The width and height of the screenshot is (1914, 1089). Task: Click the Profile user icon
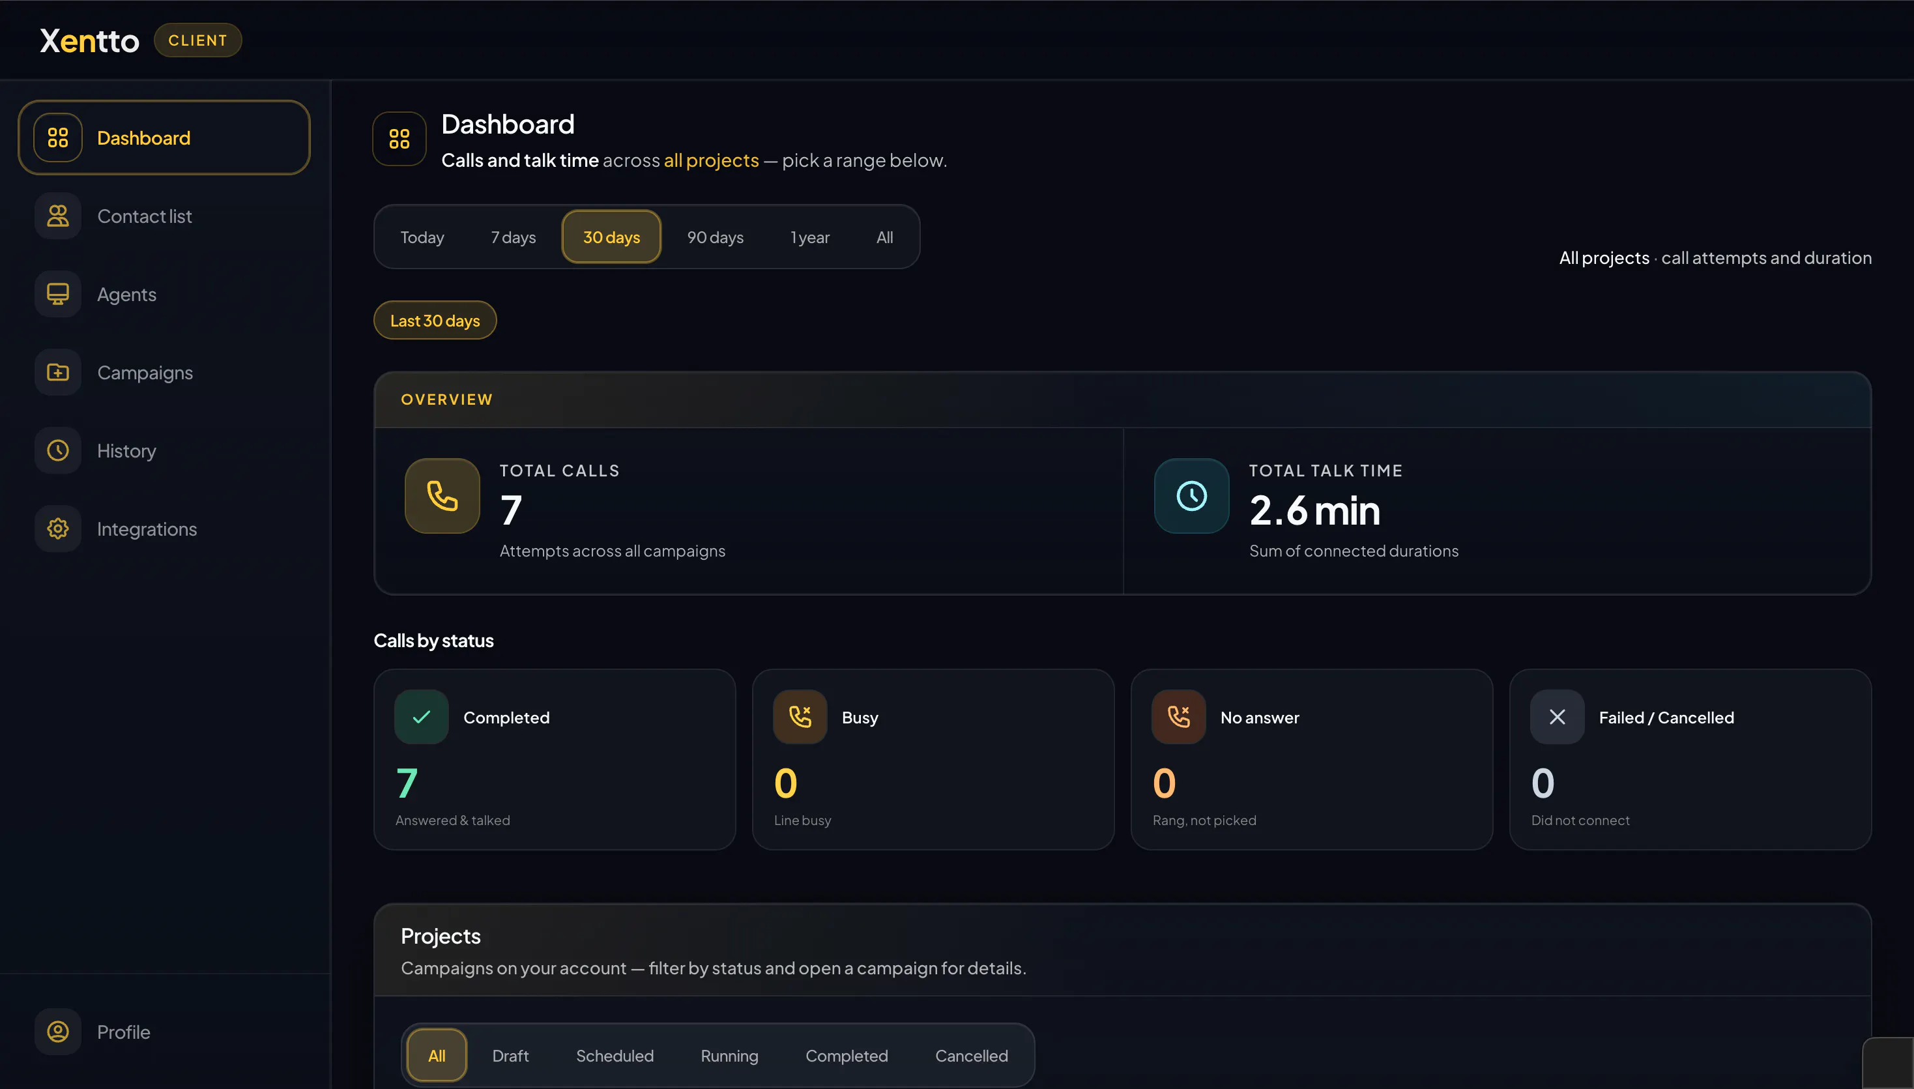point(57,1032)
